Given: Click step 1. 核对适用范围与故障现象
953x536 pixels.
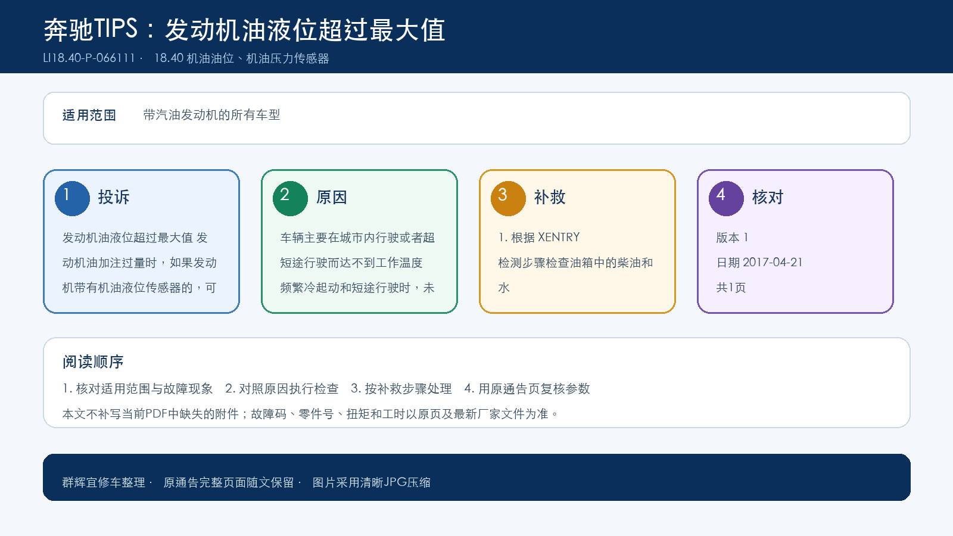Looking at the screenshot, I should coord(138,389).
